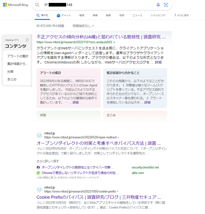Image resolution: width=205 pixels, height=214 pixels.
Task: Expand the 時間指定なし time filter dropdown
Action: (83, 26)
